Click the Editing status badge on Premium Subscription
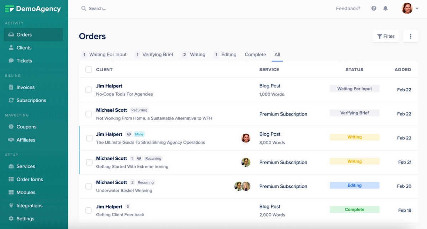The image size is (427, 229). coord(354,185)
